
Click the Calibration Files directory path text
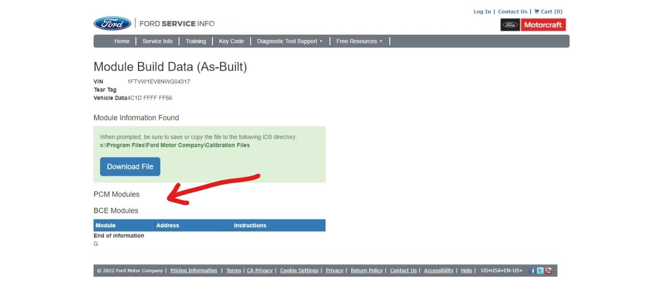[x=175, y=145]
